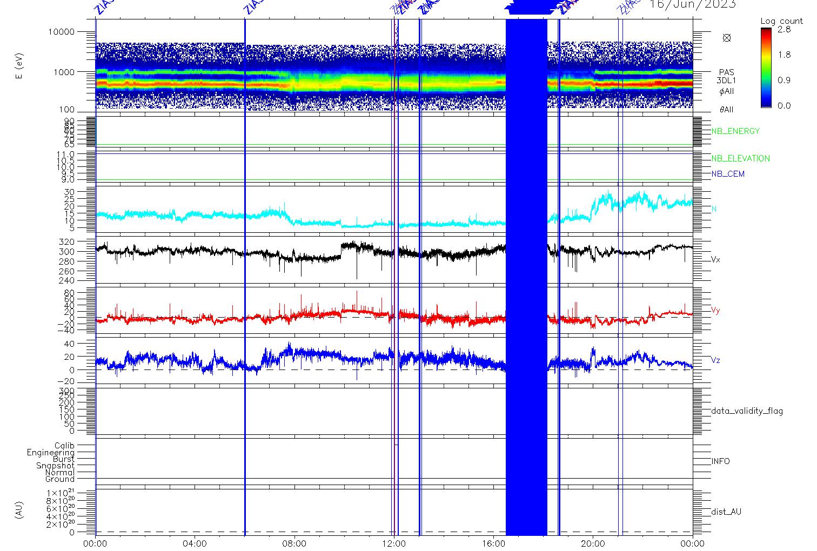Click the Calib mode label
This screenshot has height=551, width=817.
point(64,446)
